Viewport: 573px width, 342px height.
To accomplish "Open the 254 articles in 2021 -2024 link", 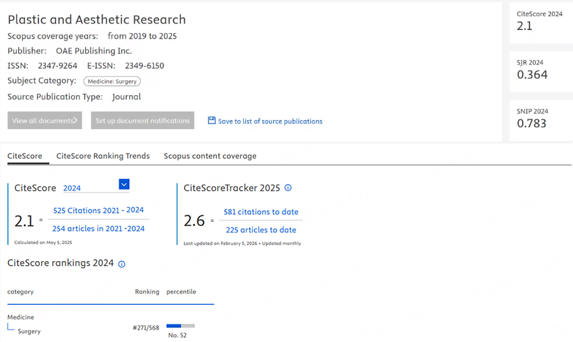I will click(x=98, y=228).
